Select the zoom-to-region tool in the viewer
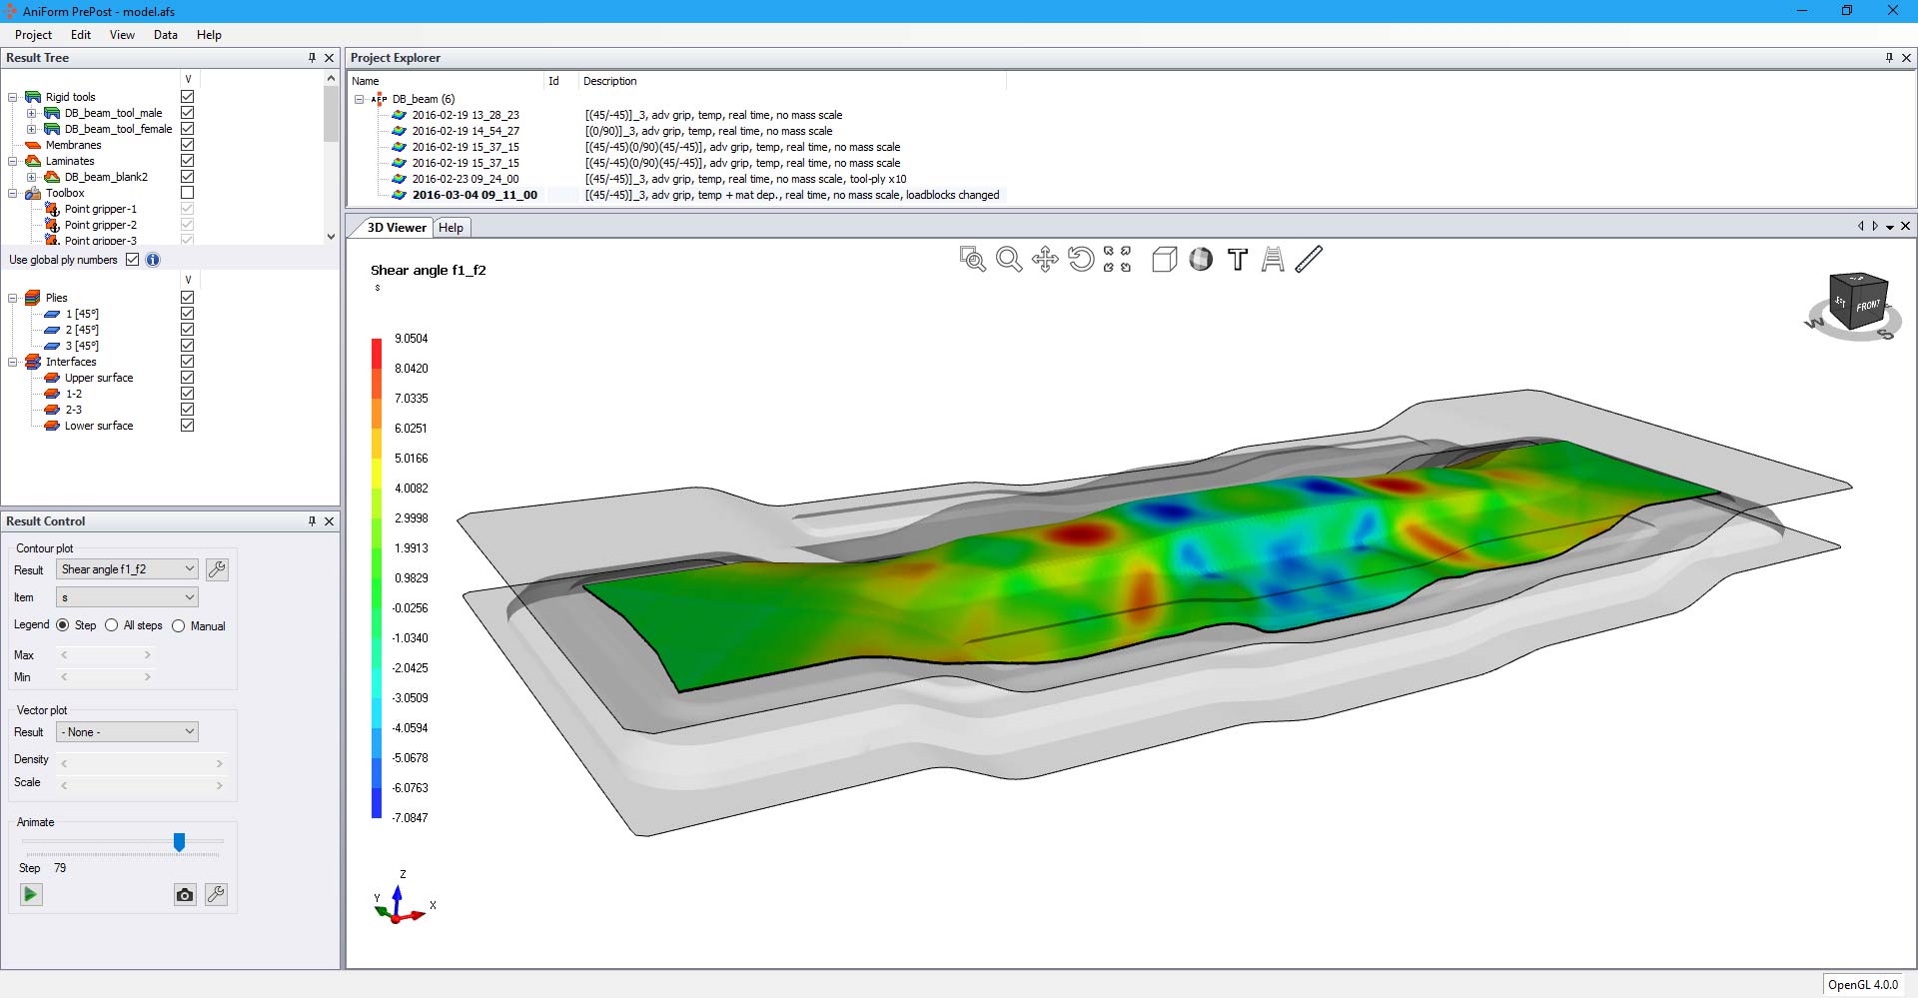 pos(972,260)
